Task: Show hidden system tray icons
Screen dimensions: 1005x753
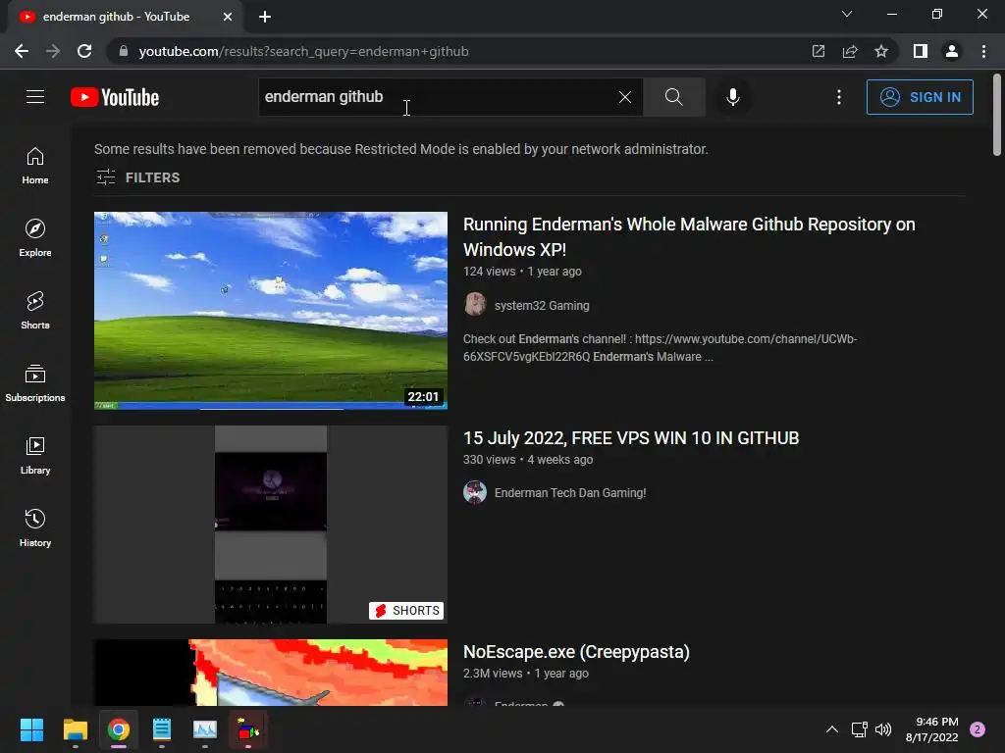Action: 832,729
